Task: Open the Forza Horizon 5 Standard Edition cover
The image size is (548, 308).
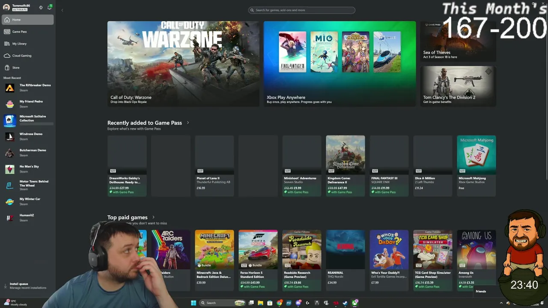Action: point(258,249)
